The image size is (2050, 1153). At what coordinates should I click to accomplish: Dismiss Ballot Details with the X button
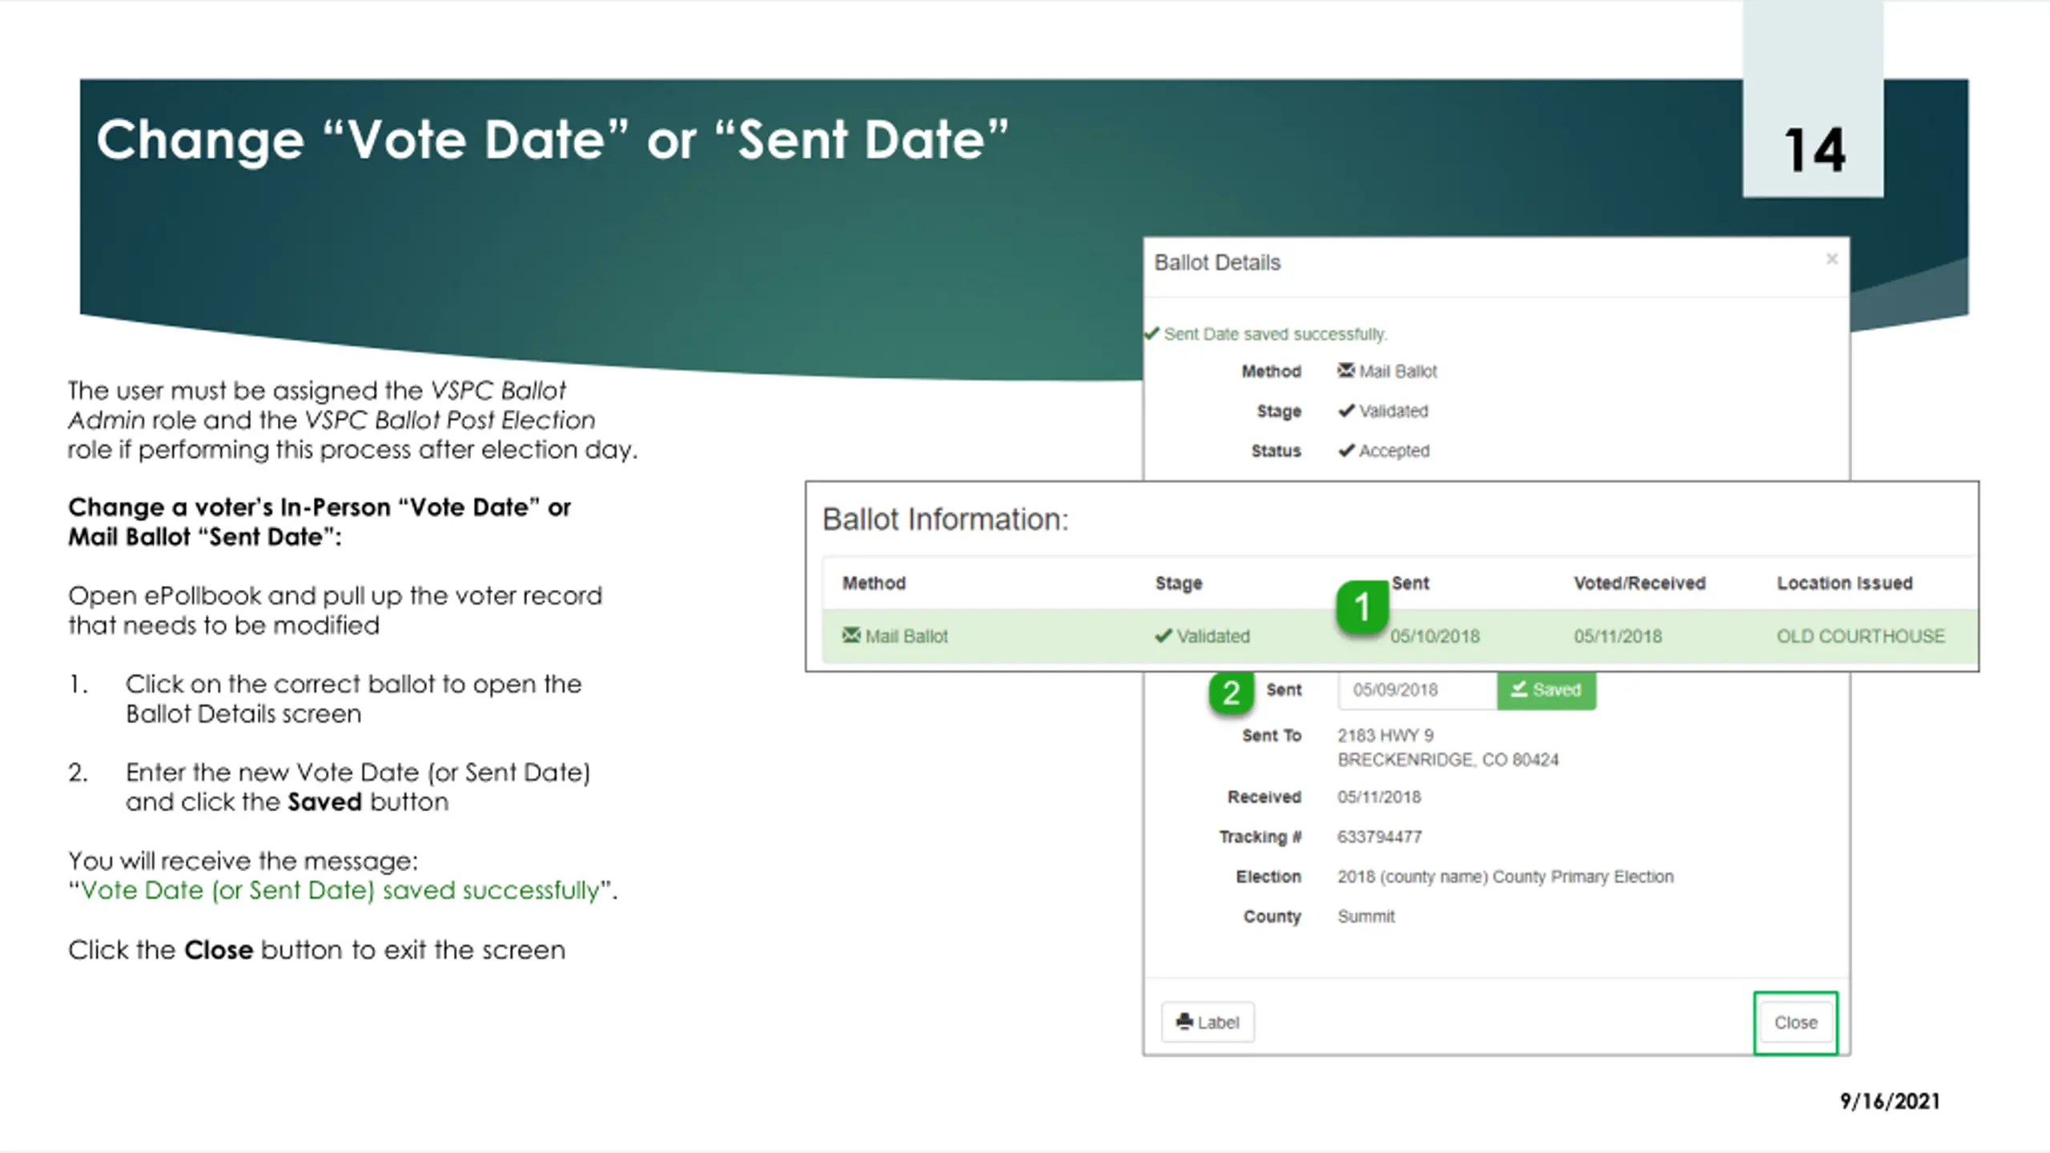pyautogui.click(x=1831, y=259)
